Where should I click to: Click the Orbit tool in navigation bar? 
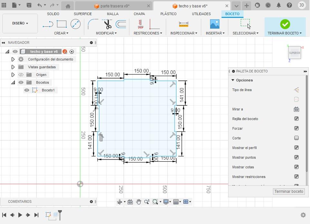click(120, 202)
